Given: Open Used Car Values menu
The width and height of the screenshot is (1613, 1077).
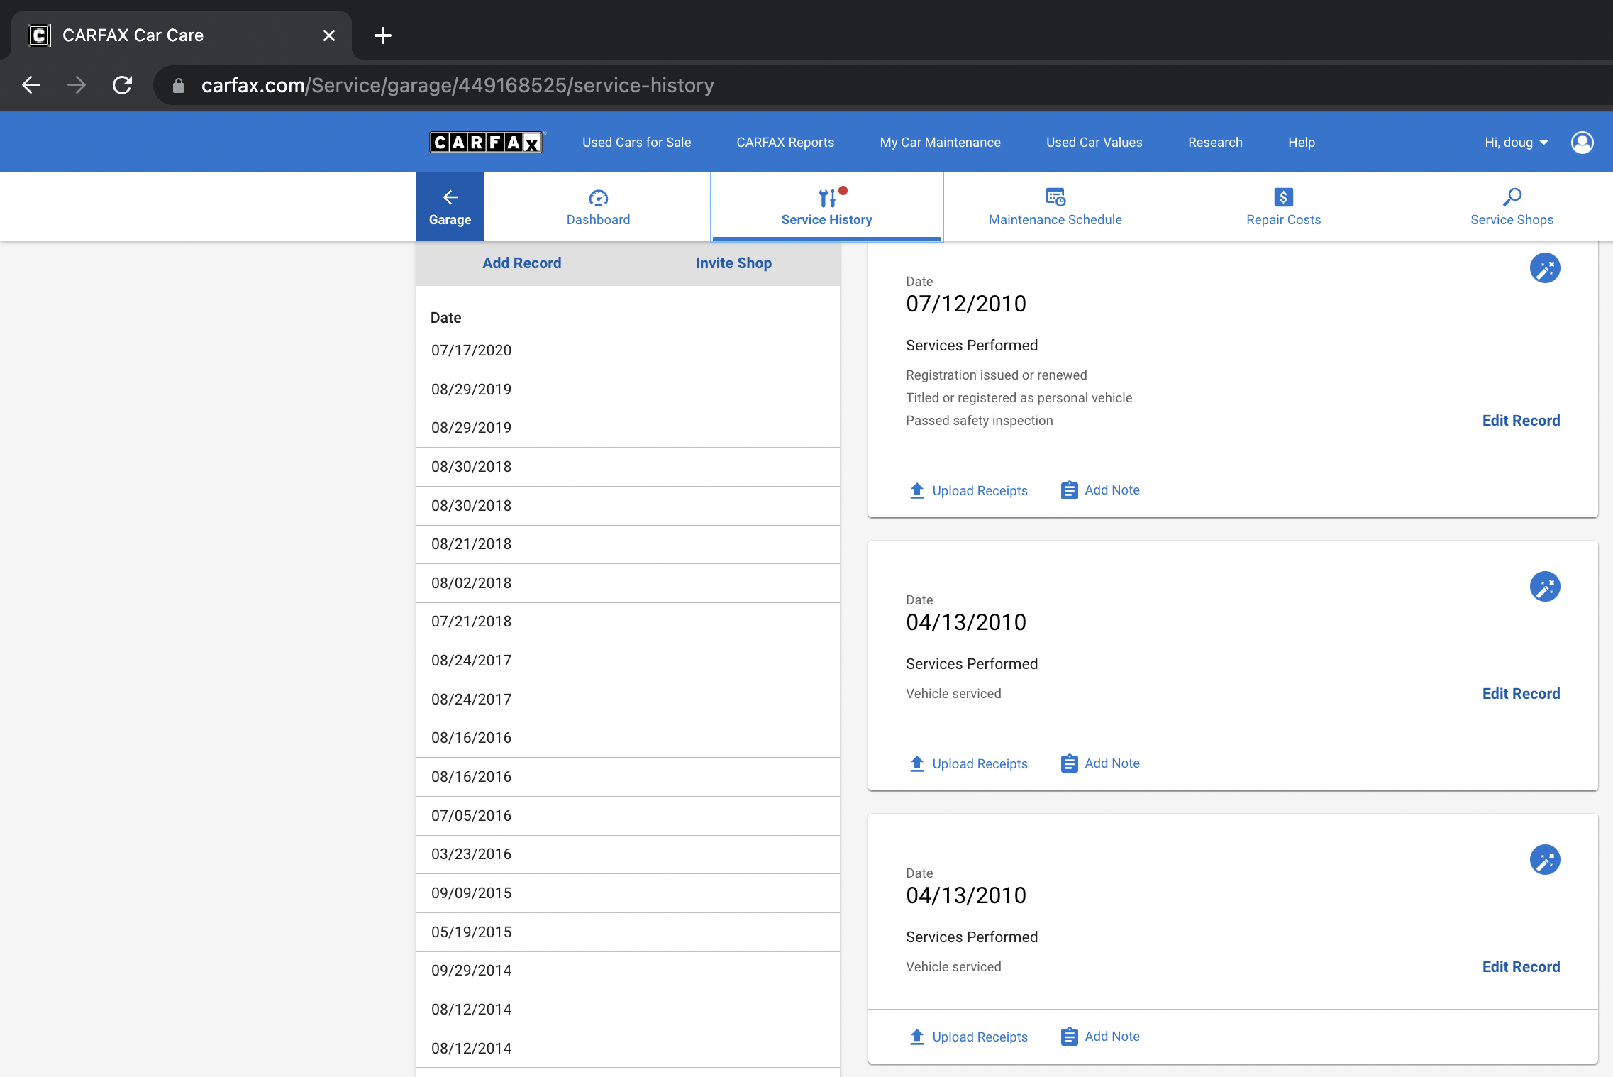Looking at the screenshot, I should (x=1094, y=143).
